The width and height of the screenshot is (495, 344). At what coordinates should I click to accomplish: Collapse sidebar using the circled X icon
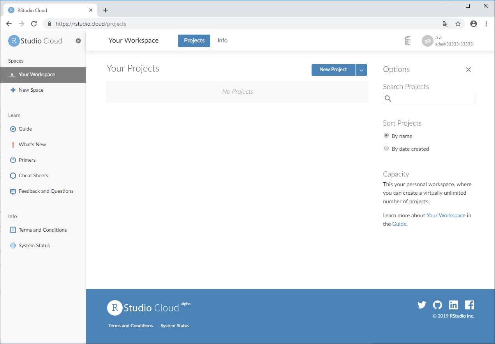pyautogui.click(x=78, y=41)
